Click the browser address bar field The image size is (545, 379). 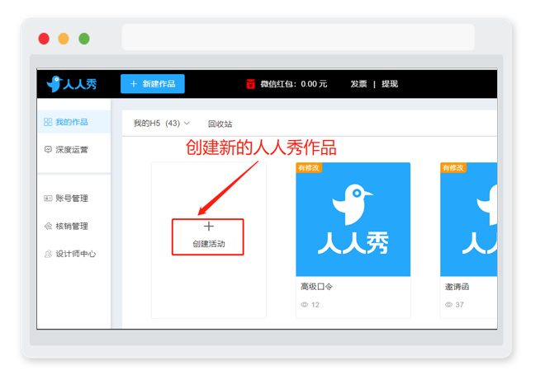pos(298,37)
